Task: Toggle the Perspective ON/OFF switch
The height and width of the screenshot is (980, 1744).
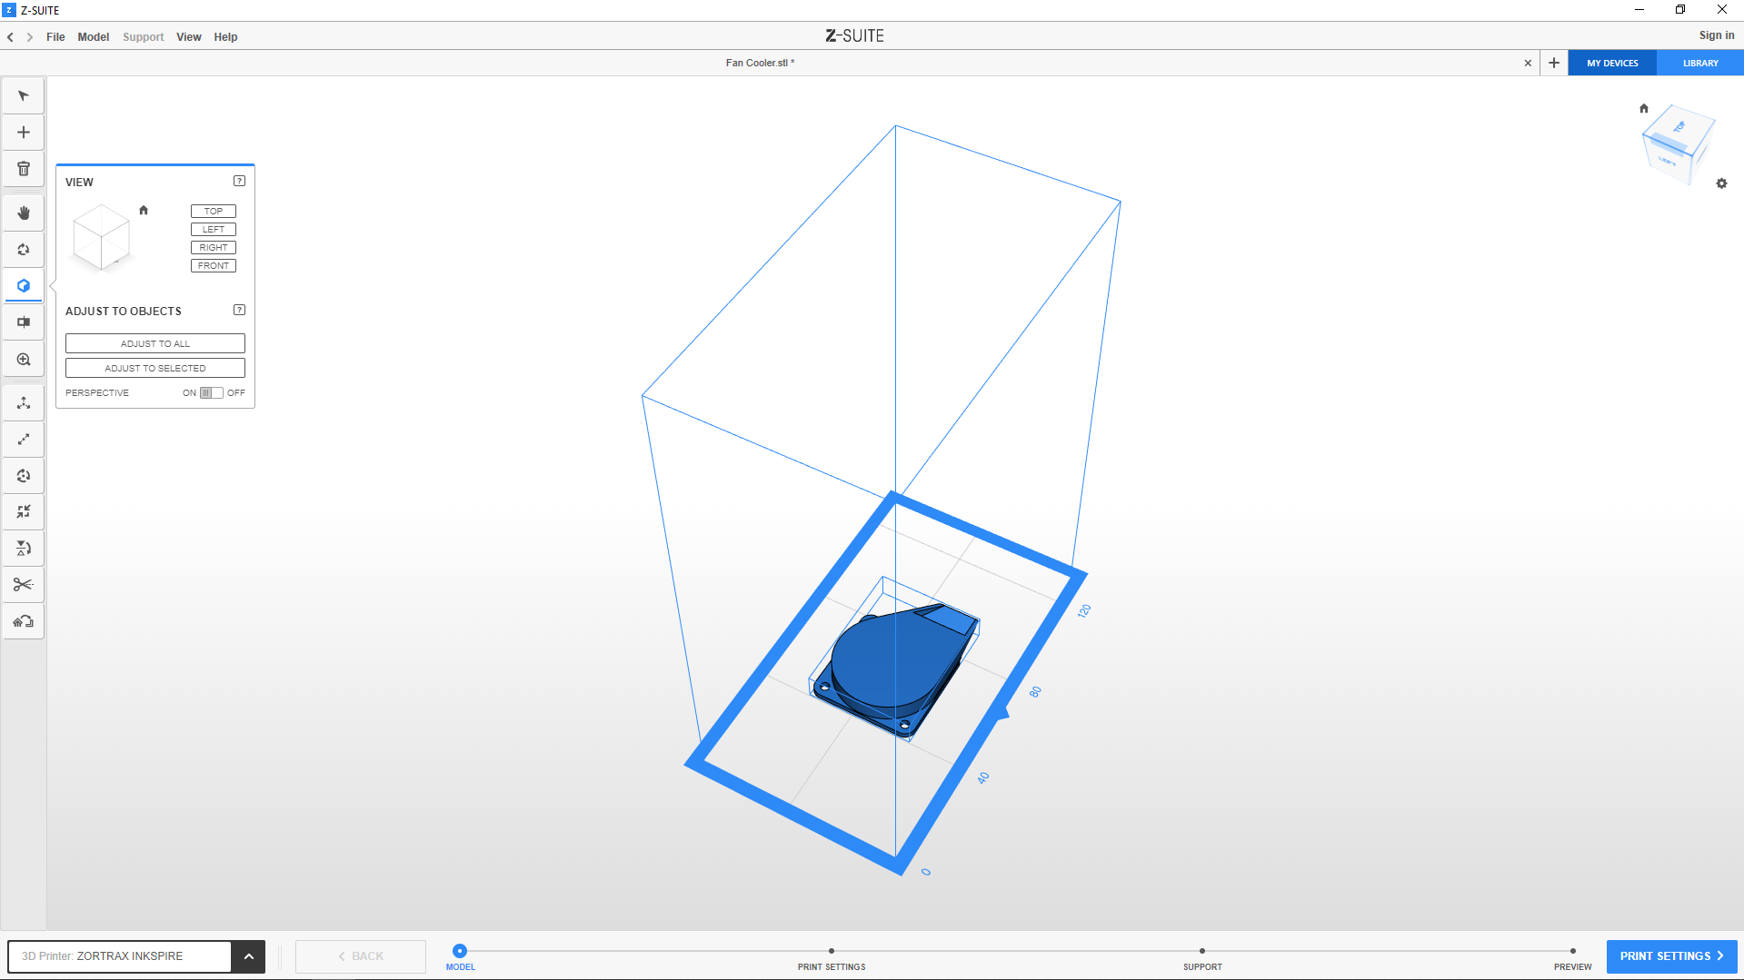Action: [211, 393]
